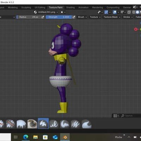This screenshot has height=141, width=141.
Task: Open the asset shelf display options dropdown
Action: 116,116
